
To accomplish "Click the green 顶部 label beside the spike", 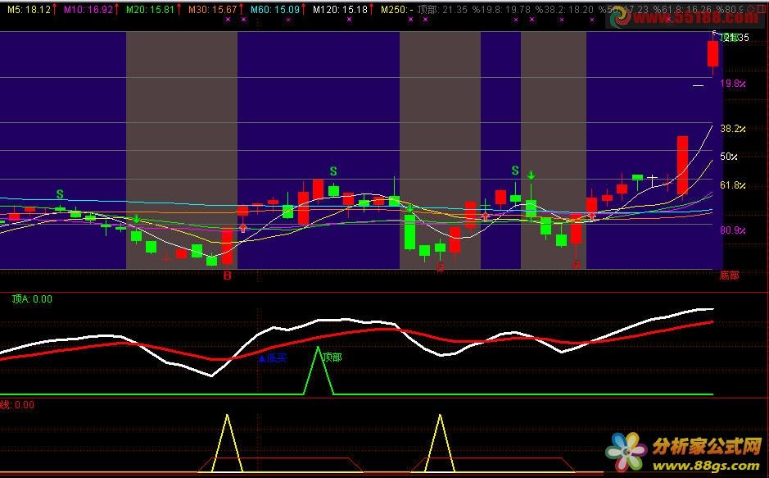I will (x=332, y=357).
